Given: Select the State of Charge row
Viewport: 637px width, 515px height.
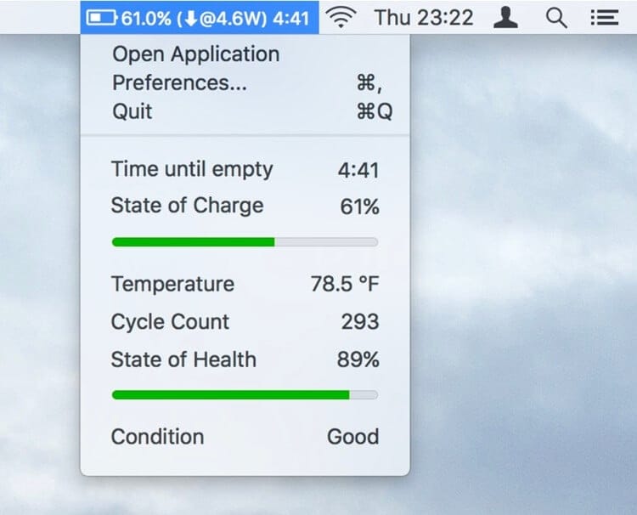Looking at the screenshot, I should click(x=245, y=206).
